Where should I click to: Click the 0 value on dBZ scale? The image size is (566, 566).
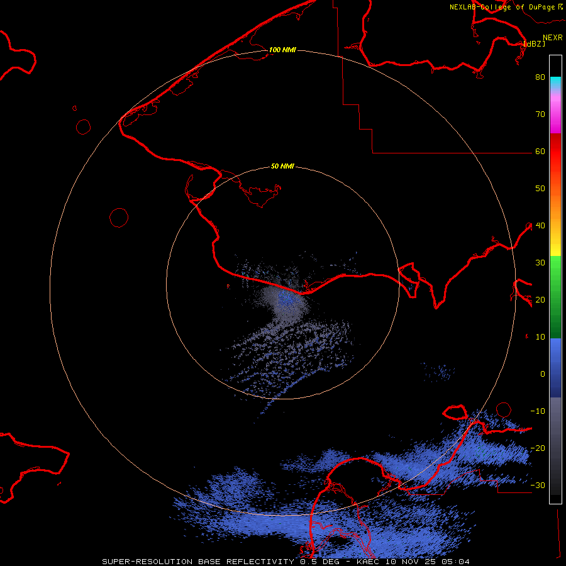[x=543, y=374]
